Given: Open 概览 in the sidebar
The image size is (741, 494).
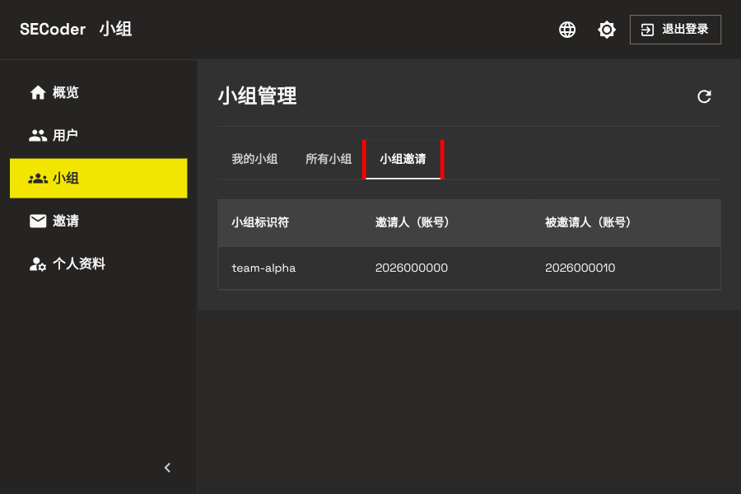Looking at the screenshot, I should 98,93.
